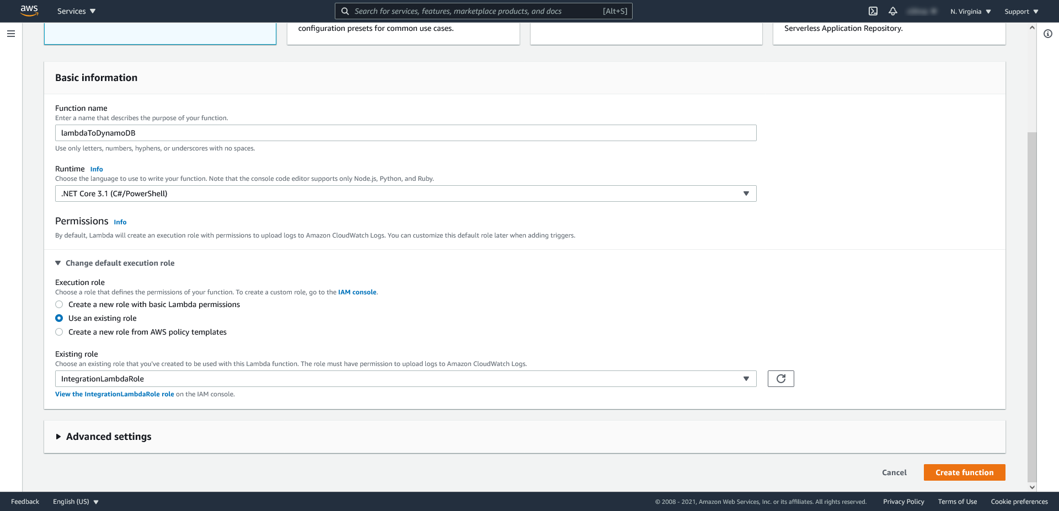This screenshot has width=1059, height=511.
Task: Open the Permissions Info link
Action: 120,222
